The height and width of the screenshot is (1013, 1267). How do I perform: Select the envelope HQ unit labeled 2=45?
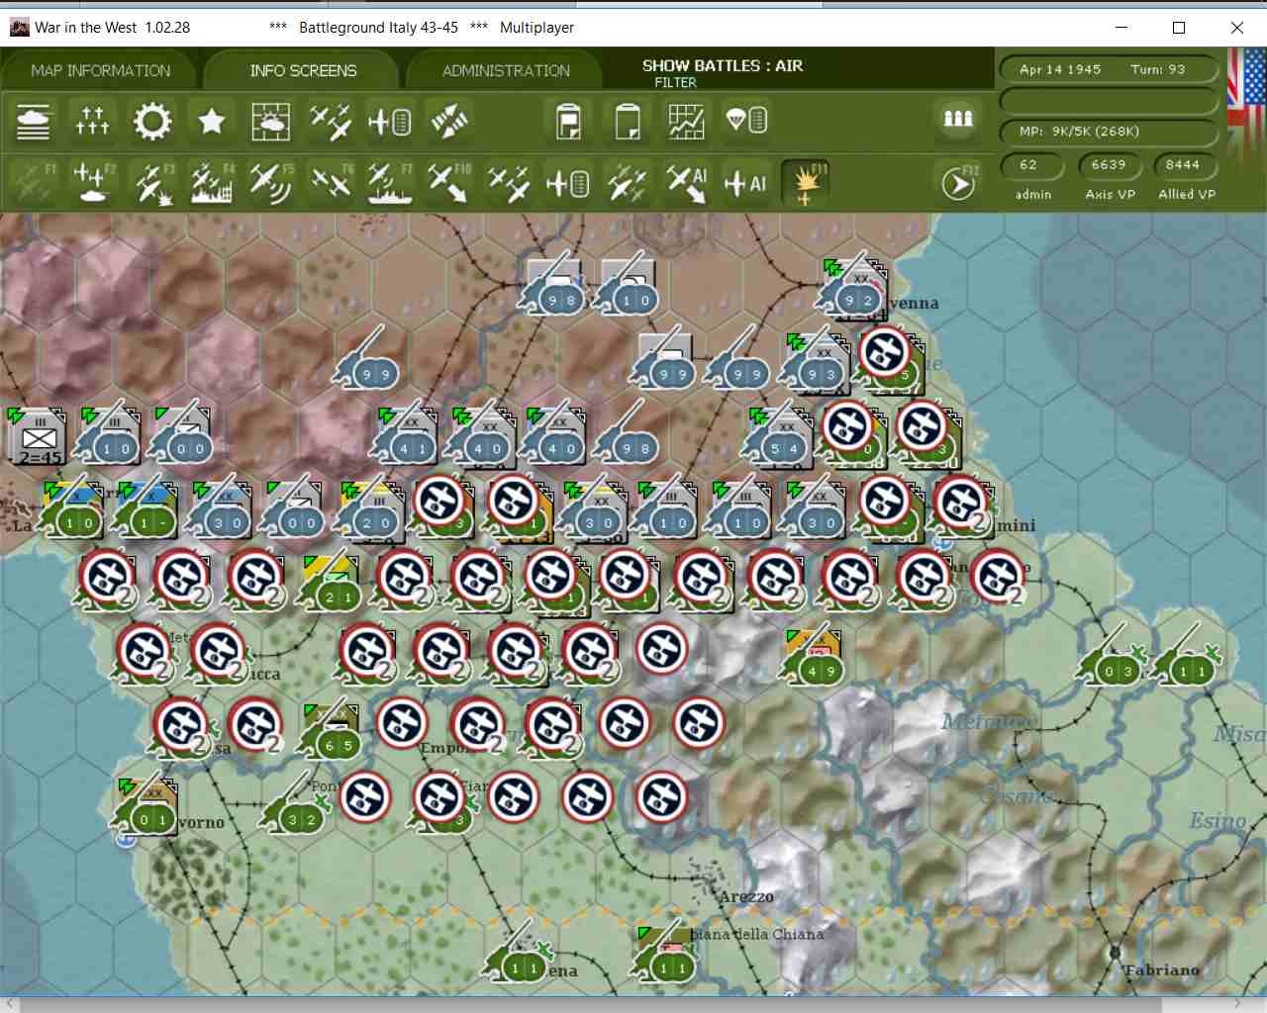tap(40, 436)
